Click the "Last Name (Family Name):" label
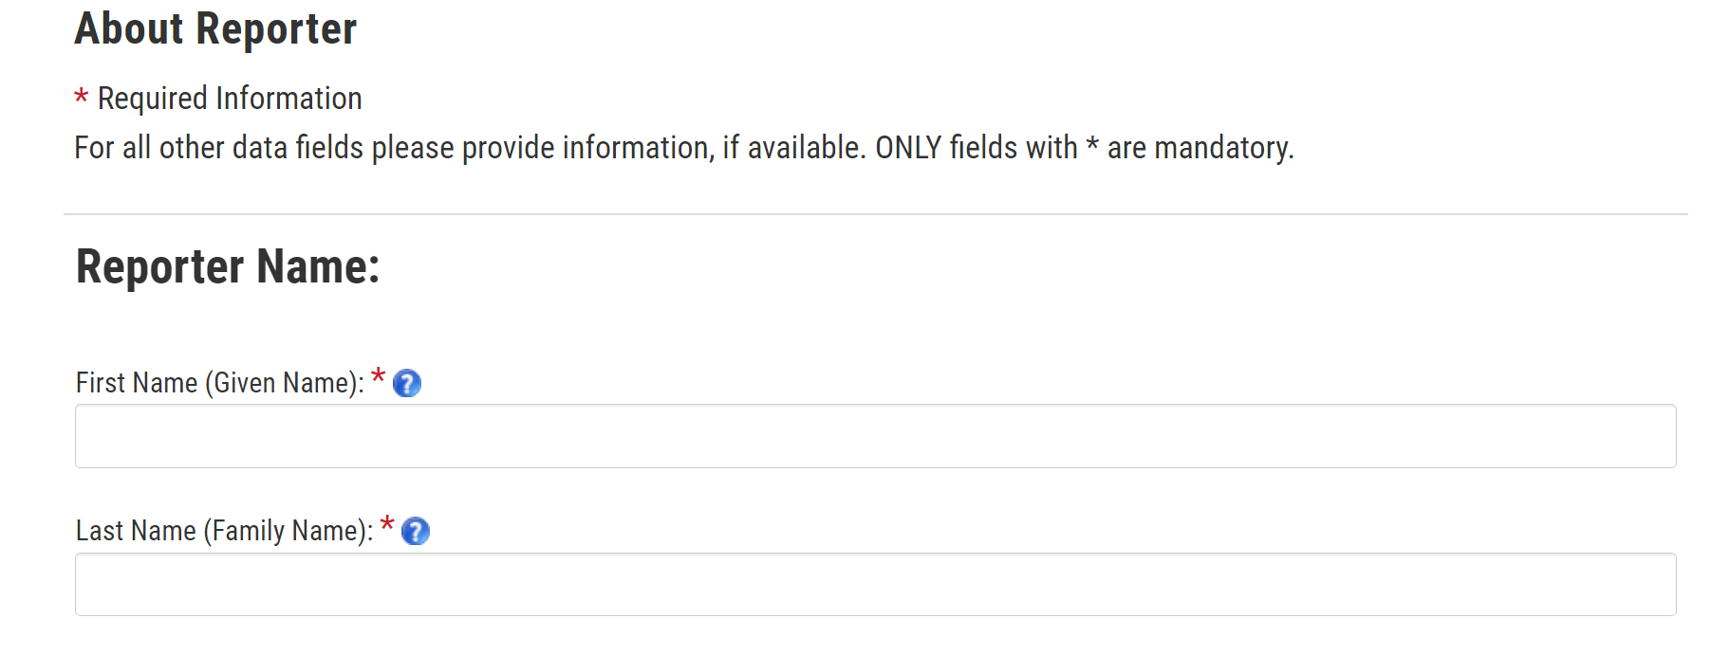This screenshot has width=1712, height=655. 224,531
